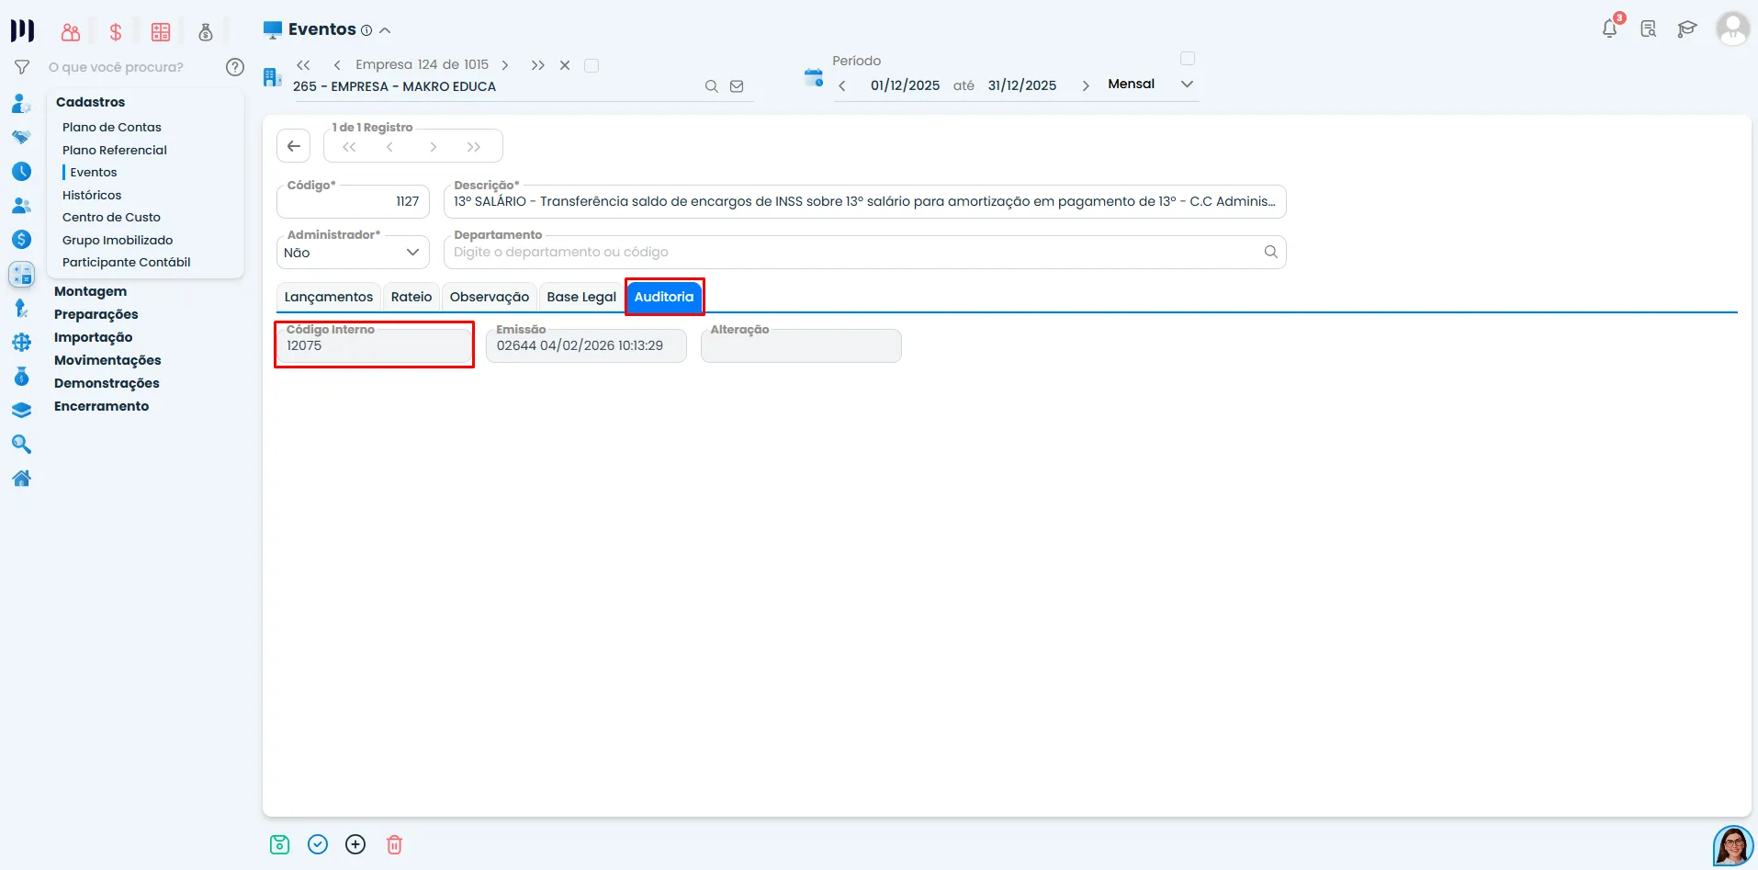Click the document search icon near bell
The height and width of the screenshot is (870, 1758).
pos(1649,28)
